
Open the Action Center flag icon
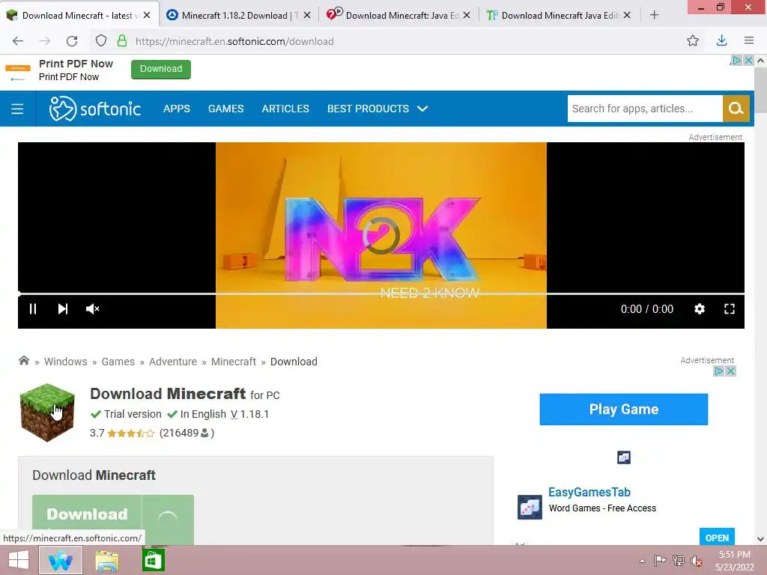660,561
